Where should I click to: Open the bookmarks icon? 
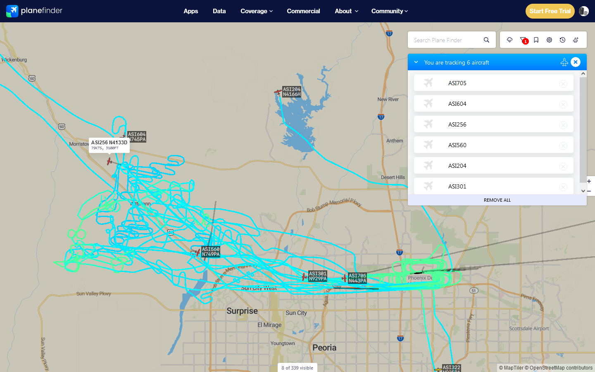point(536,40)
